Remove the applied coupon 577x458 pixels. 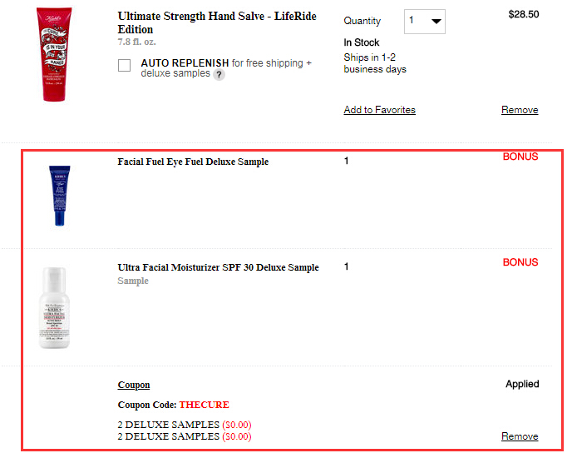pyautogui.click(x=520, y=436)
